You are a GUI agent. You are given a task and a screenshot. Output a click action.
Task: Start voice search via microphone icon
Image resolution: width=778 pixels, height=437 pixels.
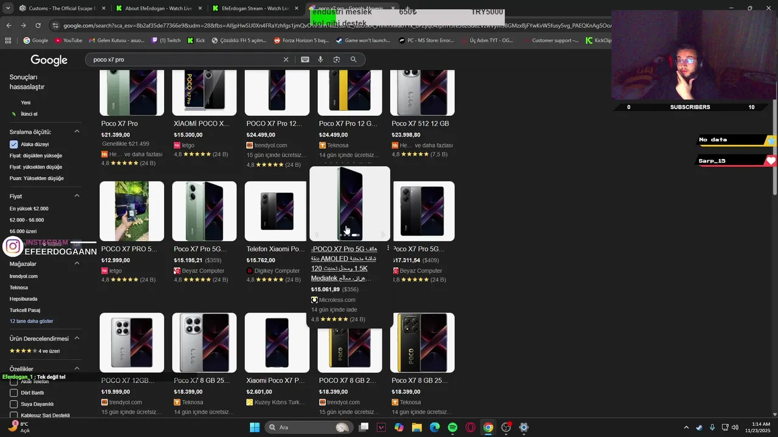tap(320, 59)
